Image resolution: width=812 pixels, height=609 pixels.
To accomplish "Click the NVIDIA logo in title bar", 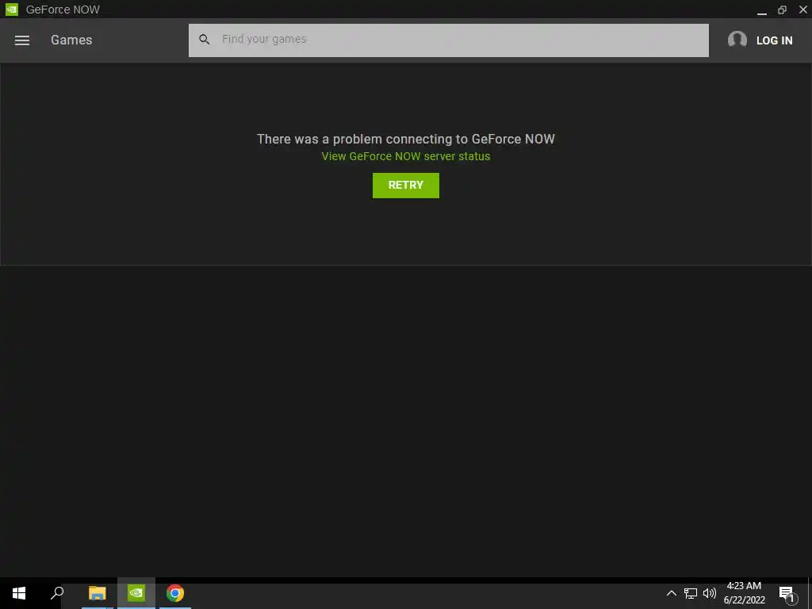I will tap(11, 10).
